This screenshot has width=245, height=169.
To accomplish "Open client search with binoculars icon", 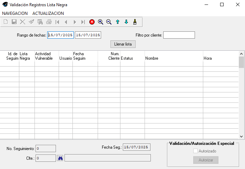I will pyautogui.click(x=60, y=158).
